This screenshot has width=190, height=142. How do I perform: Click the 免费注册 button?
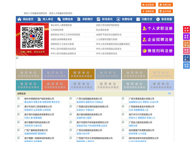tap(165, 5)
